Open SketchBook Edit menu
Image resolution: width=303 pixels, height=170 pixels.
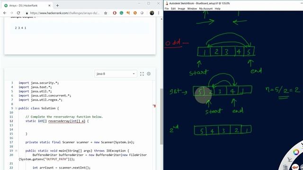click(x=173, y=8)
